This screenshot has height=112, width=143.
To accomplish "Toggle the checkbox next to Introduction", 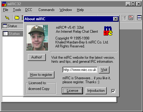I will pos(113,91).
